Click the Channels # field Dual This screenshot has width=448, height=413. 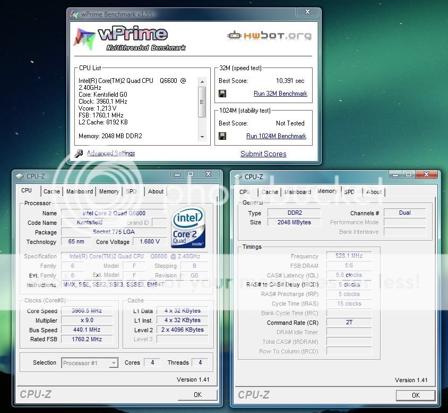(404, 213)
